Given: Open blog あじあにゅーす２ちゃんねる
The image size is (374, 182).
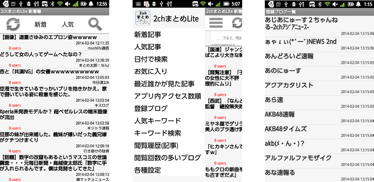Looking at the screenshot, I should click(x=319, y=26).
